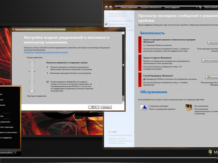Click the UAC slider thumb at bottom
218x163 pixels.
[32, 91]
